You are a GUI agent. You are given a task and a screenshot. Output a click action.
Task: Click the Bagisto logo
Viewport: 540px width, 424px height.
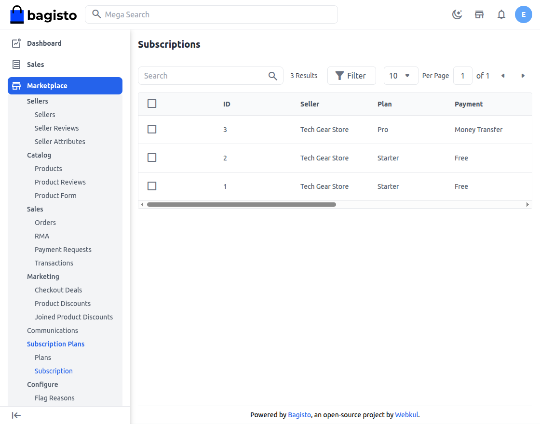click(43, 14)
